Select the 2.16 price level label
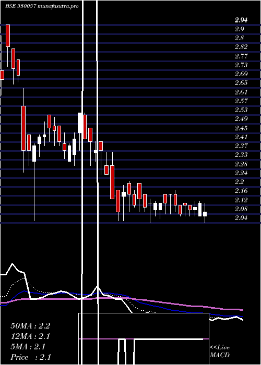Screen dimensions: 261x365 pyautogui.click(x=241, y=191)
